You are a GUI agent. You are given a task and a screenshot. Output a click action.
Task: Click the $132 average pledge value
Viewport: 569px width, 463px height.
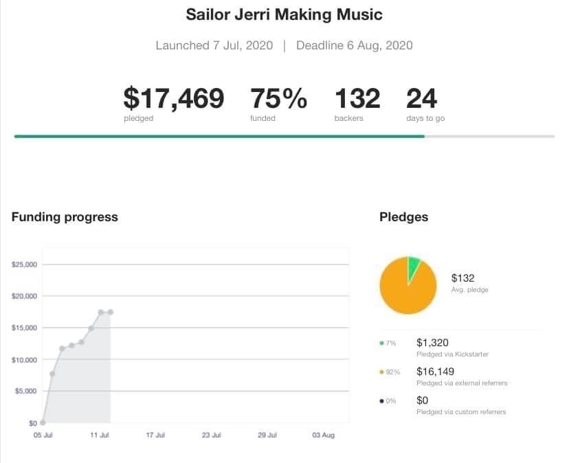462,278
